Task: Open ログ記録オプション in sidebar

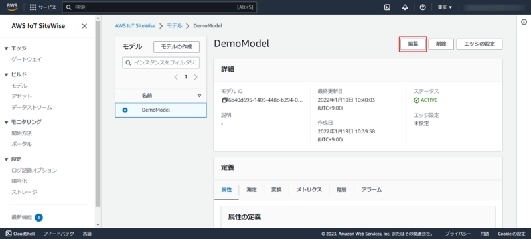Action: [35, 170]
